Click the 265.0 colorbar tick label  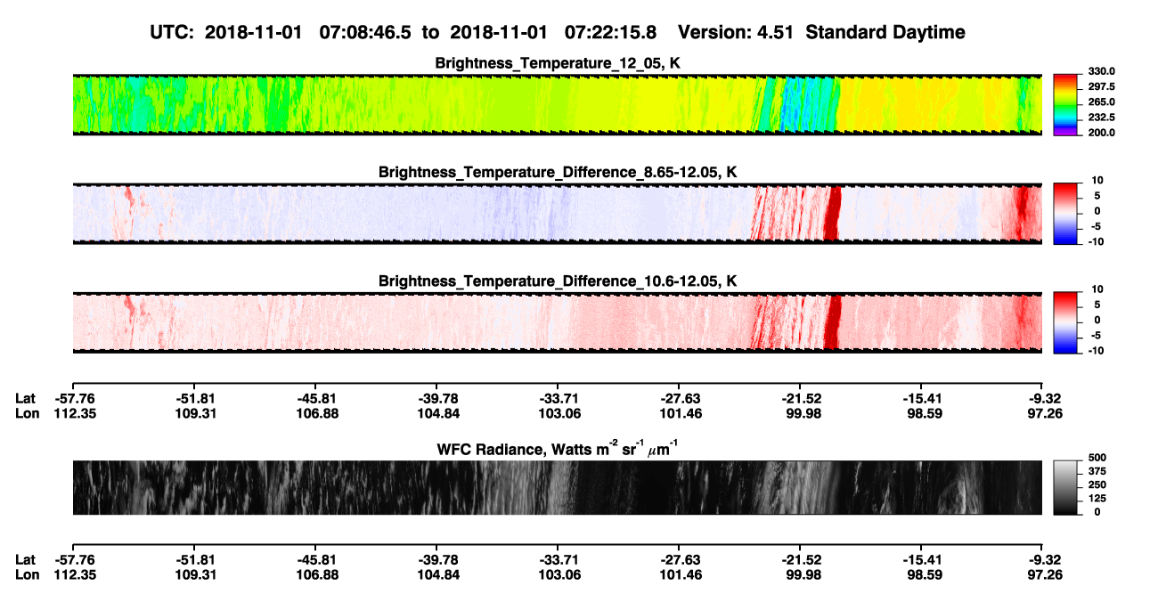tap(1101, 102)
